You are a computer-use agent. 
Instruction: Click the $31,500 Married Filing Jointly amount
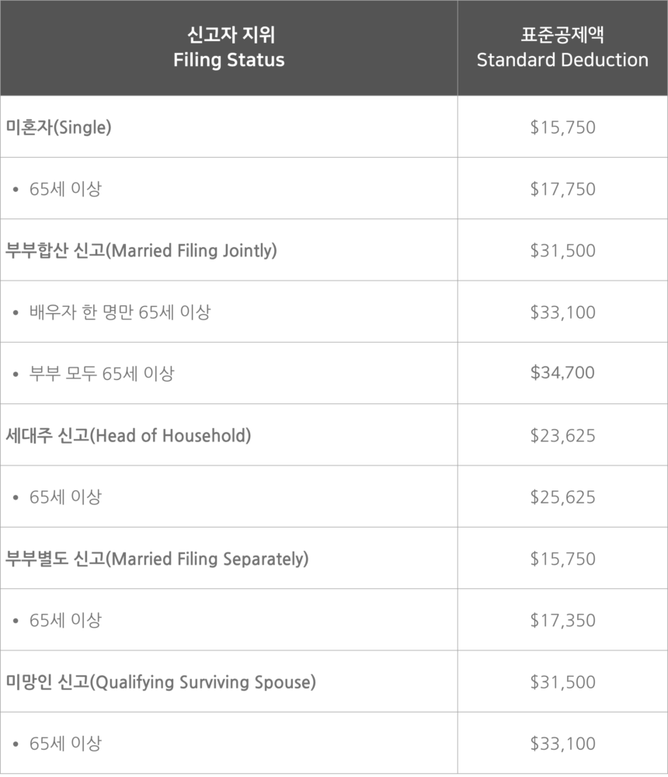pyautogui.click(x=562, y=250)
